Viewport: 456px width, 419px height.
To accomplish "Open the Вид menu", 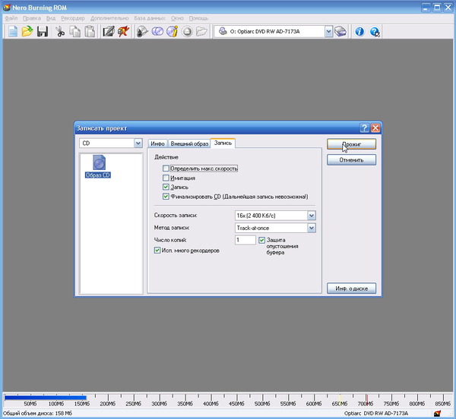I will (51, 18).
